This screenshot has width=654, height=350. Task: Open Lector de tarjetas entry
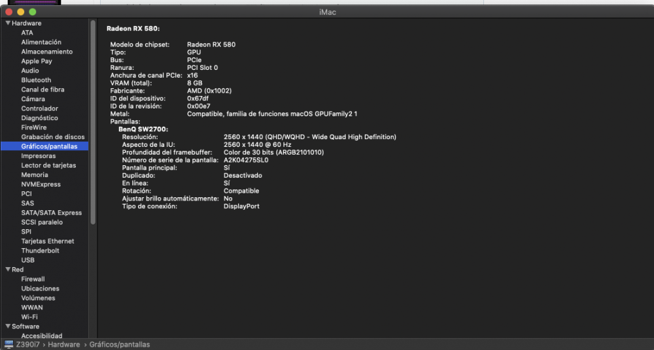(x=48, y=165)
